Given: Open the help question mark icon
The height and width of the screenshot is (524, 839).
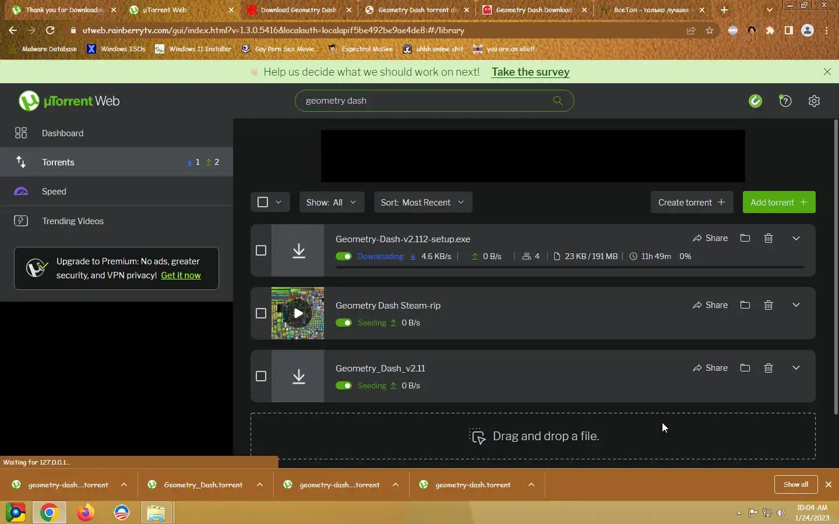Looking at the screenshot, I should pos(785,101).
